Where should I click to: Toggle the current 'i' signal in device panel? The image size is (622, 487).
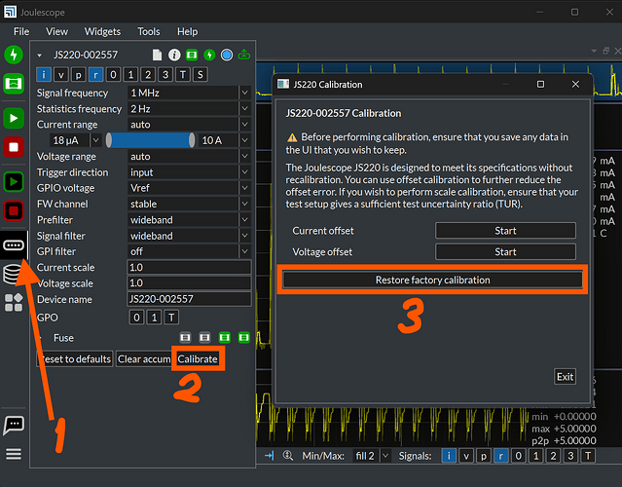[x=44, y=74]
